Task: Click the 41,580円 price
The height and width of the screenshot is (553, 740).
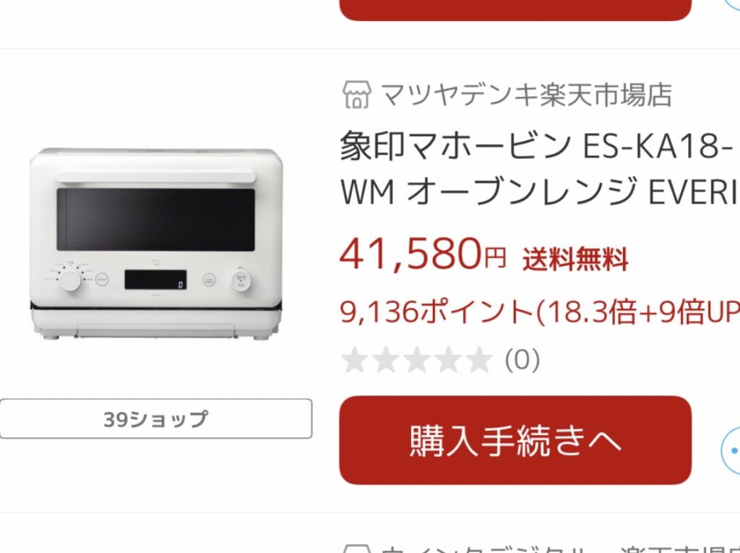Action: pyautogui.click(x=423, y=255)
